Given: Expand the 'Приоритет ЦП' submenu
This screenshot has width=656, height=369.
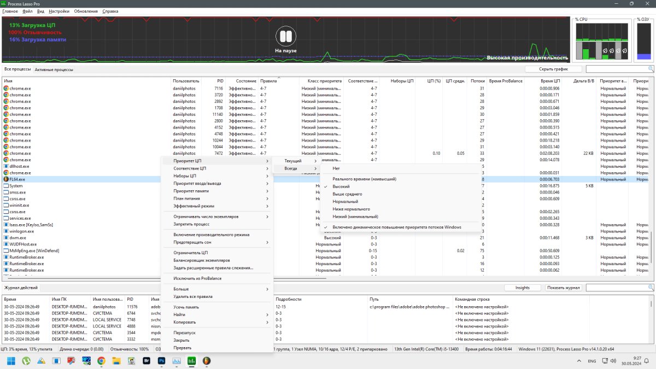Looking at the screenshot, I should coord(218,161).
